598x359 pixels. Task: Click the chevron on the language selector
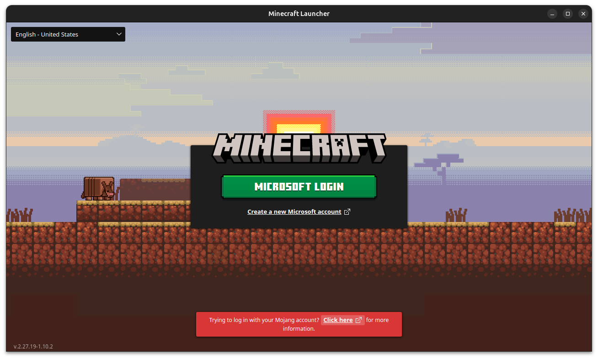click(x=119, y=34)
